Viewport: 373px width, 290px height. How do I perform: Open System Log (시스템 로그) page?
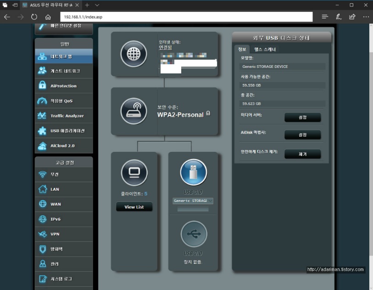pyautogui.click(x=64, y=279)
